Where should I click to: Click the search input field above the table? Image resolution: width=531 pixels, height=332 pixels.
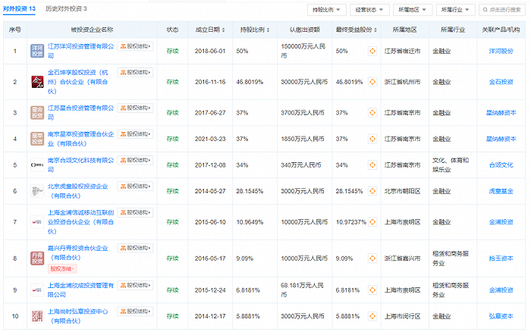point(503,9)
